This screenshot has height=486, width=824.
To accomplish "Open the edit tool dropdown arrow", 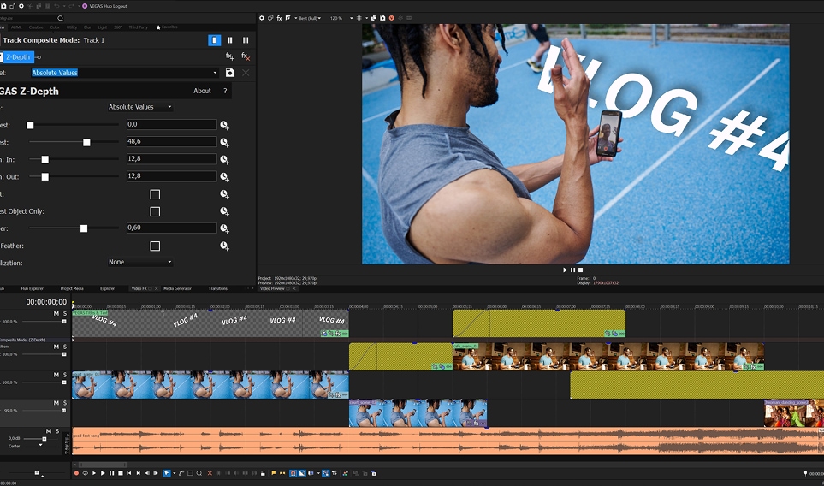I will [174, 473].
